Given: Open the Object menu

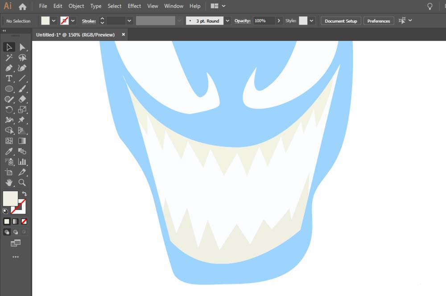Looking at the screenshot, I should click(x=76, y=6).
